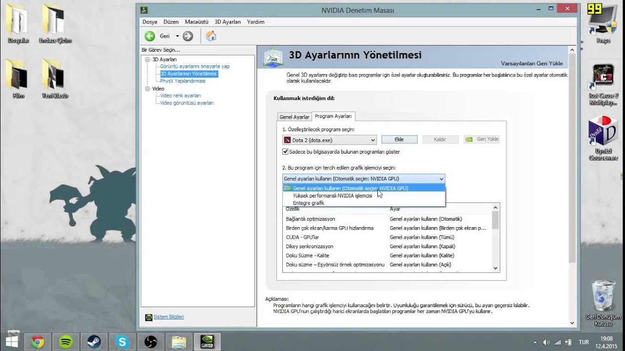Select PhysX Yapılandırması tree item
This screenshot has width=625, height=351.
[183, 81]
